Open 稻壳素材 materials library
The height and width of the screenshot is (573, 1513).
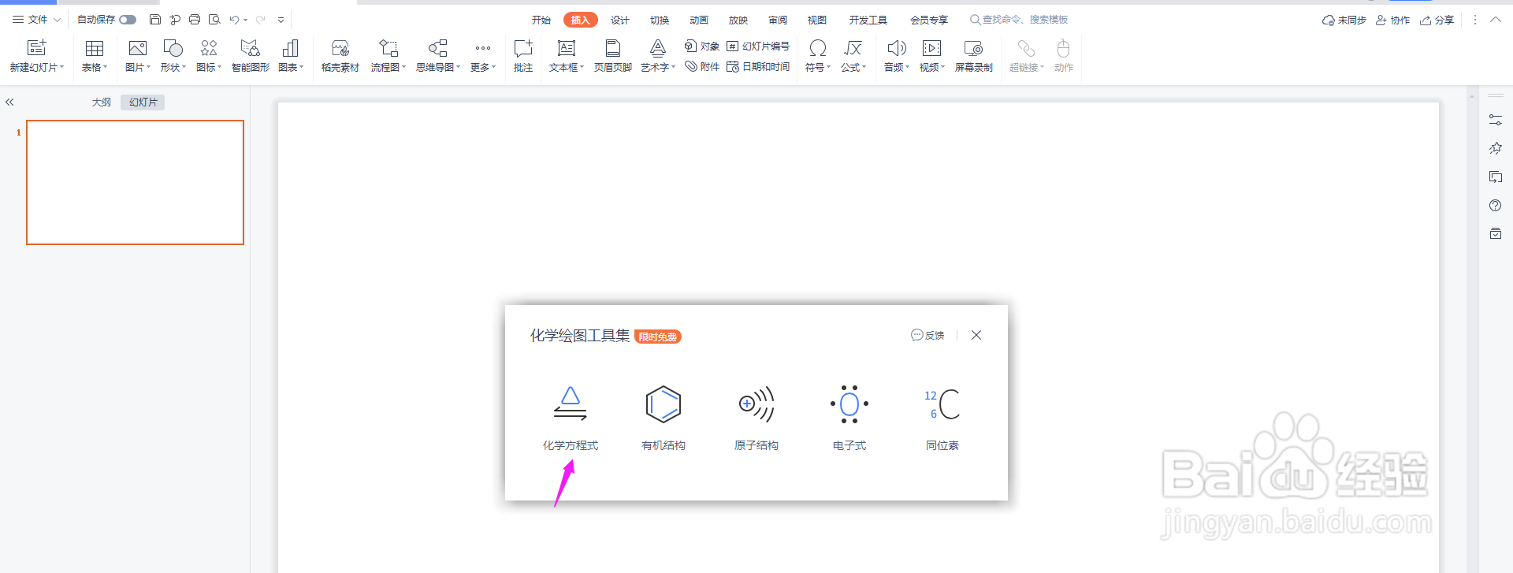coord(340,55)
